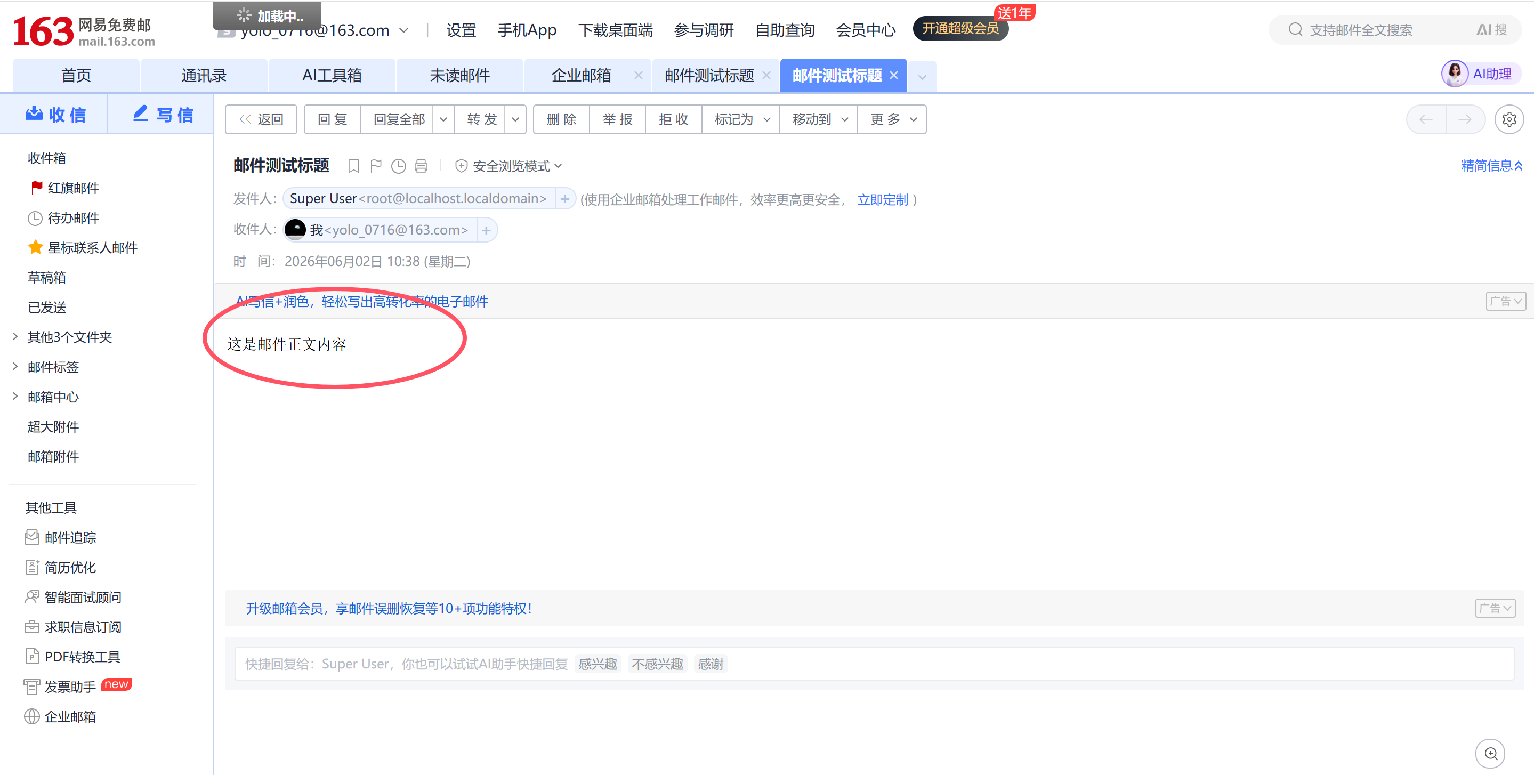1534x775 pixels.
Task: Close the active 邮件测试标题 tab
Action: pyautogui.click(x=893, y=76)
